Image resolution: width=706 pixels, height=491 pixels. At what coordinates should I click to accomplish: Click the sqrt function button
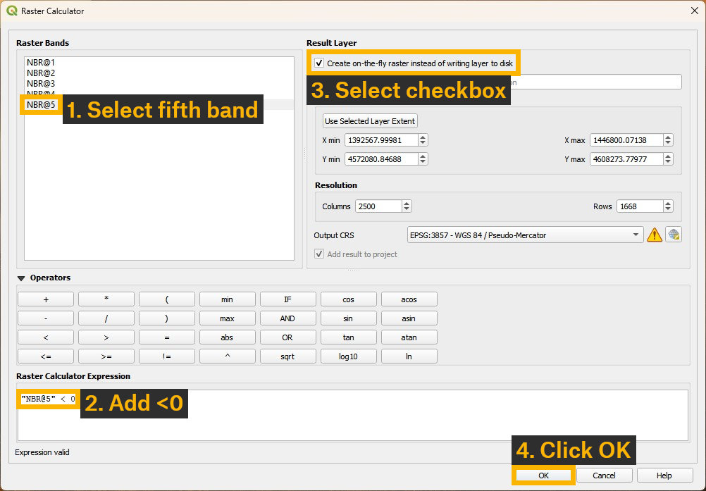(287, 356)
